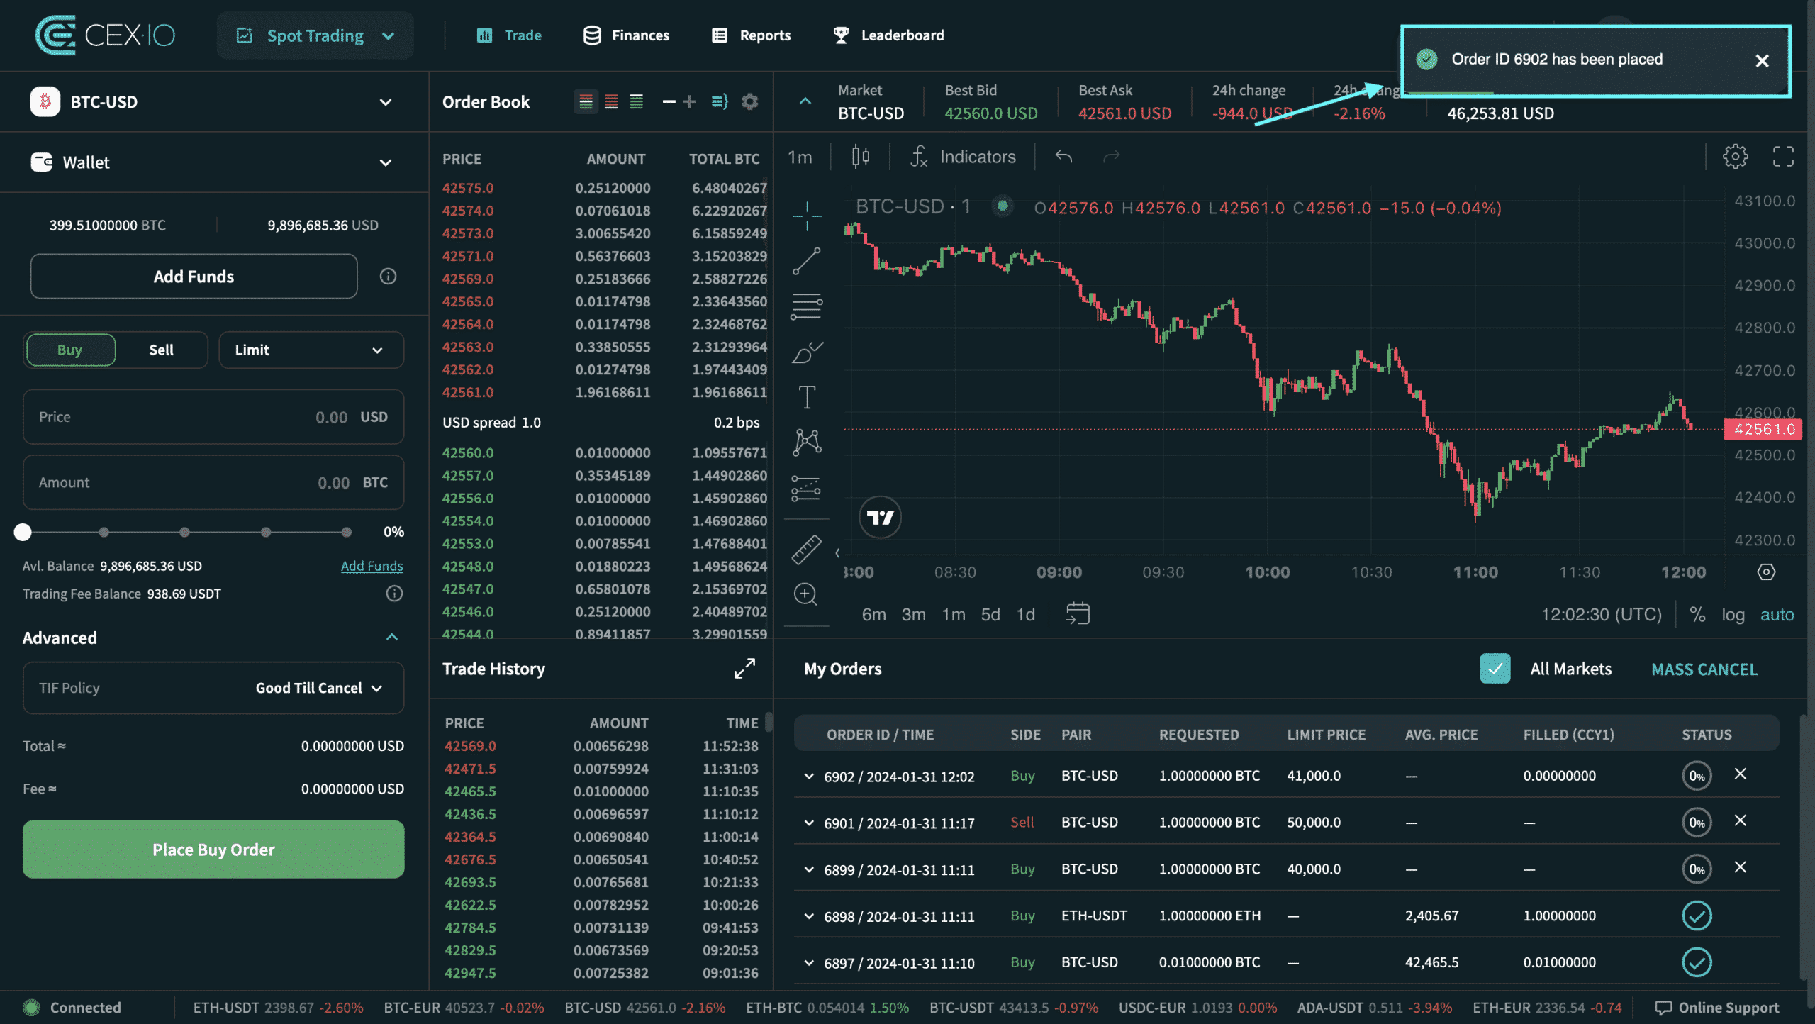Open Order Book settings gear

(x=749, y=101)
